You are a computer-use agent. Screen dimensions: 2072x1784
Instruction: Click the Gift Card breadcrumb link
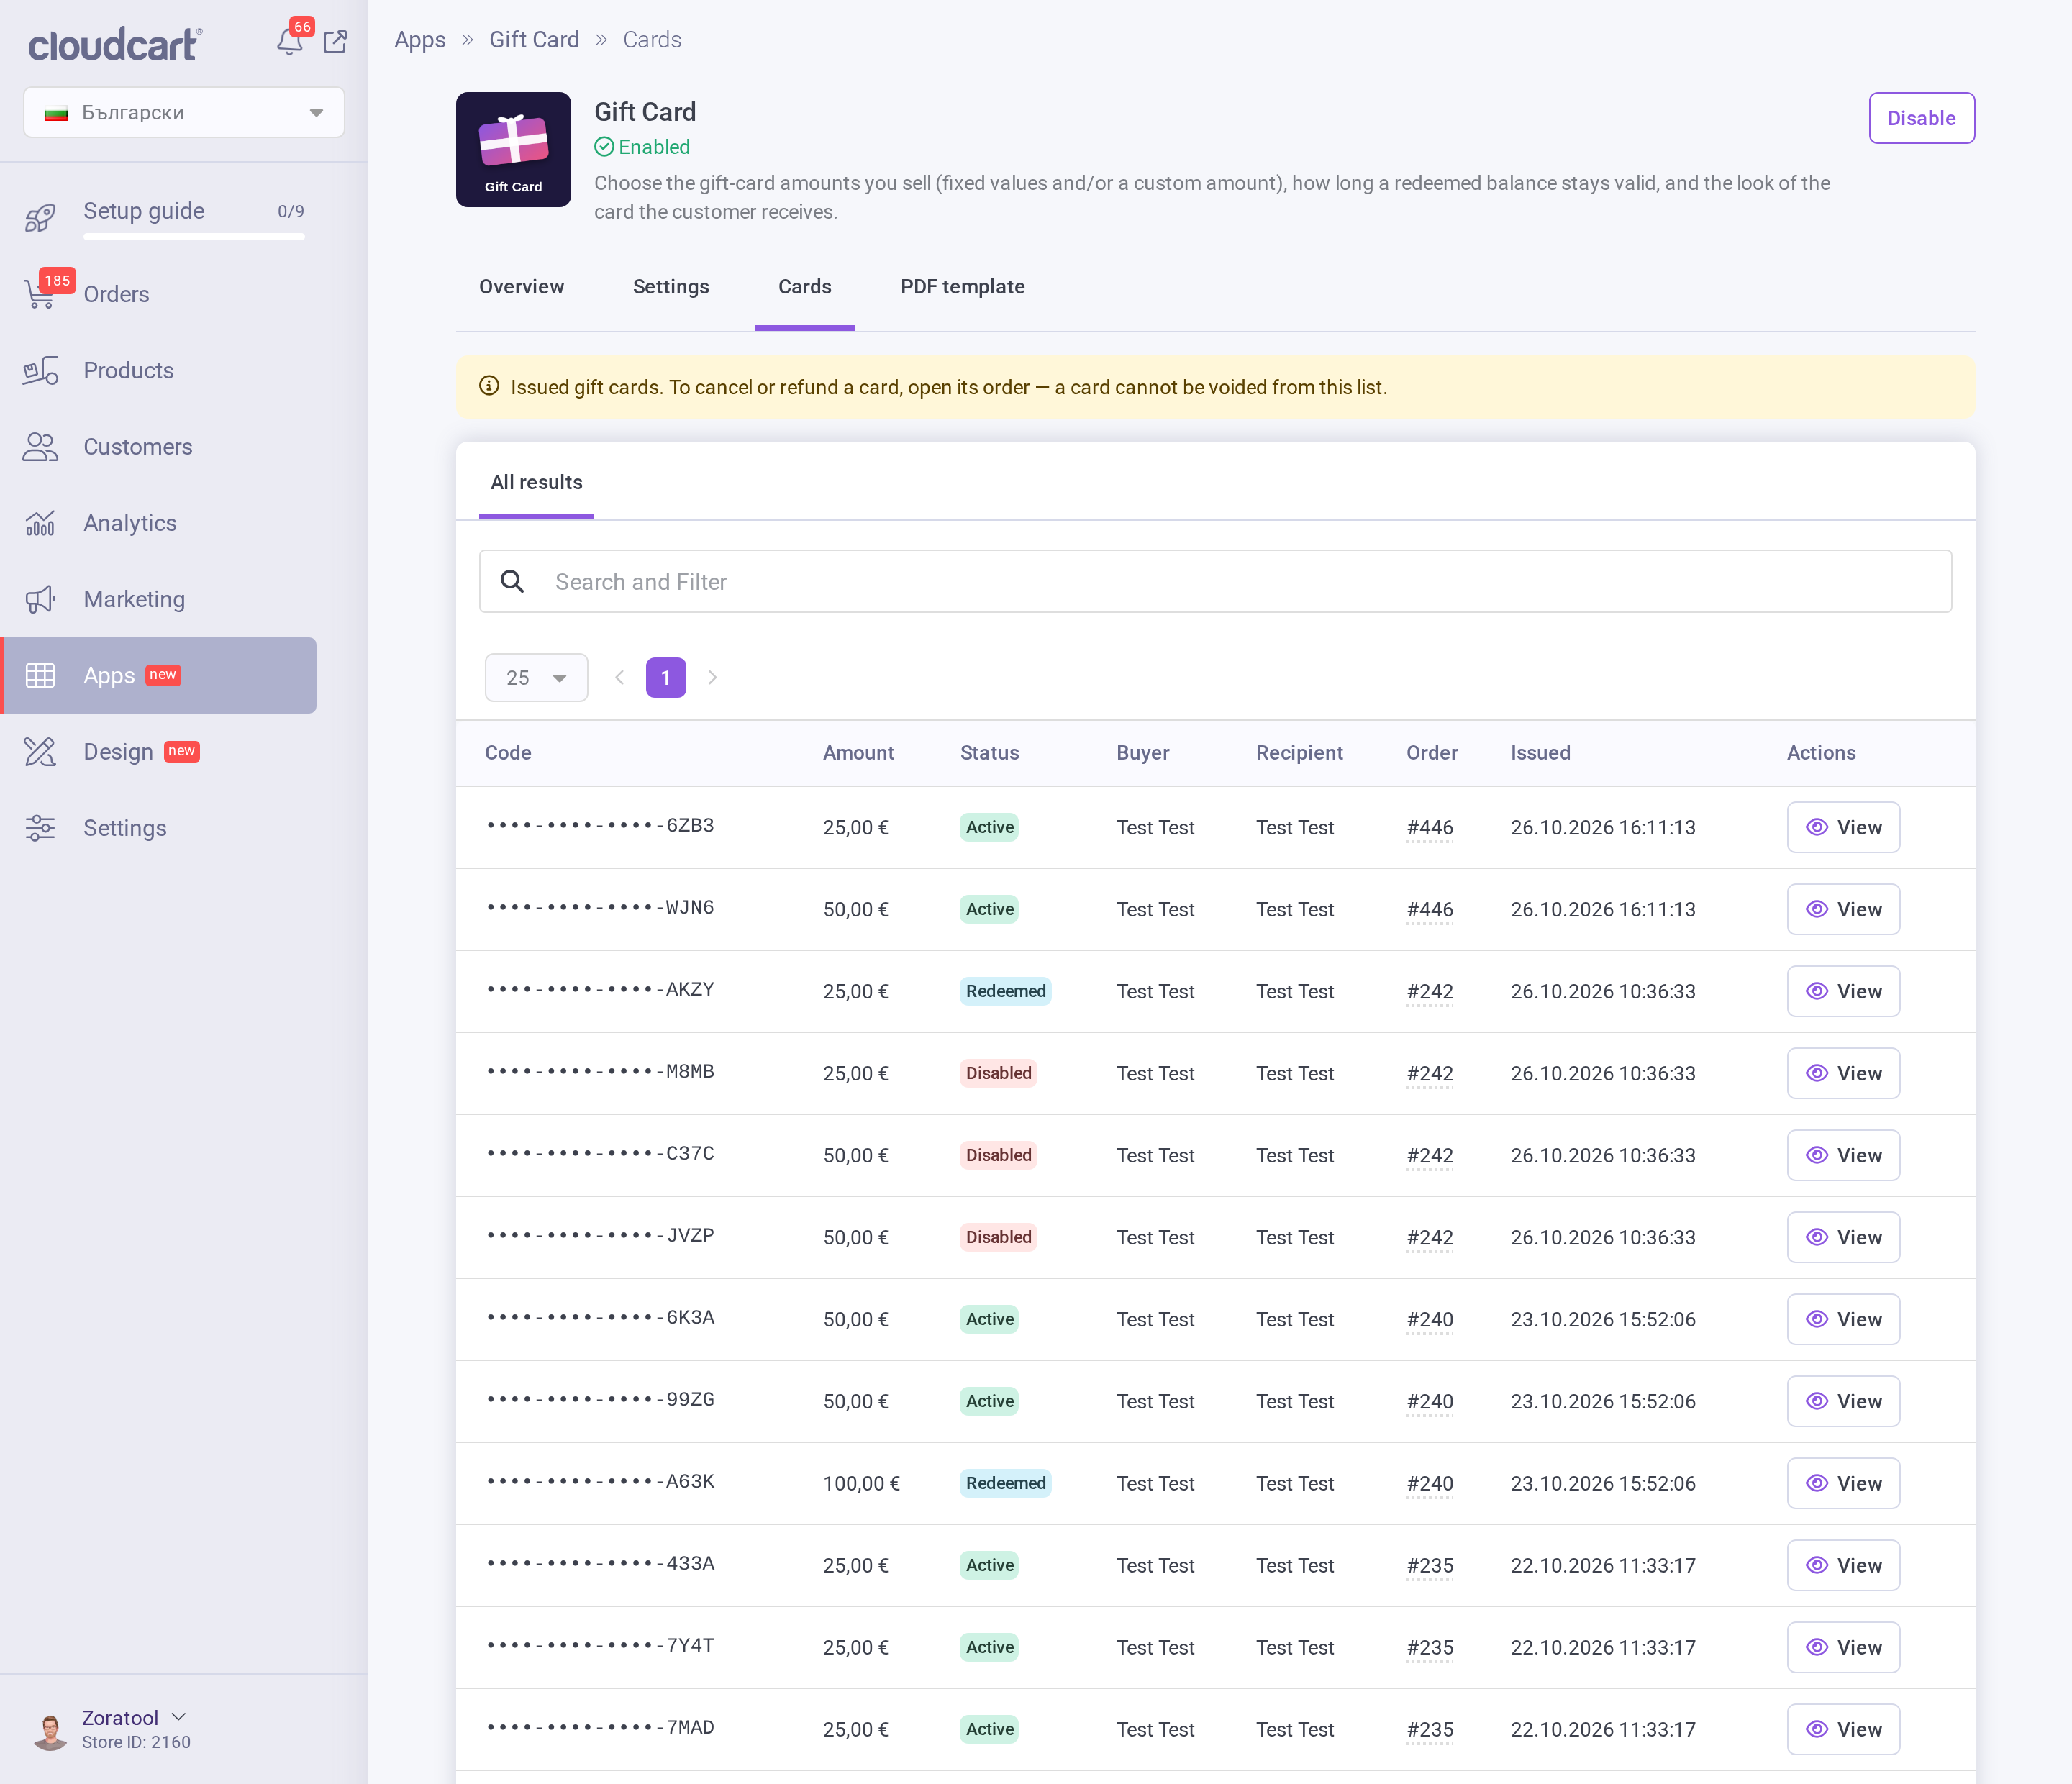coord(534,40)
